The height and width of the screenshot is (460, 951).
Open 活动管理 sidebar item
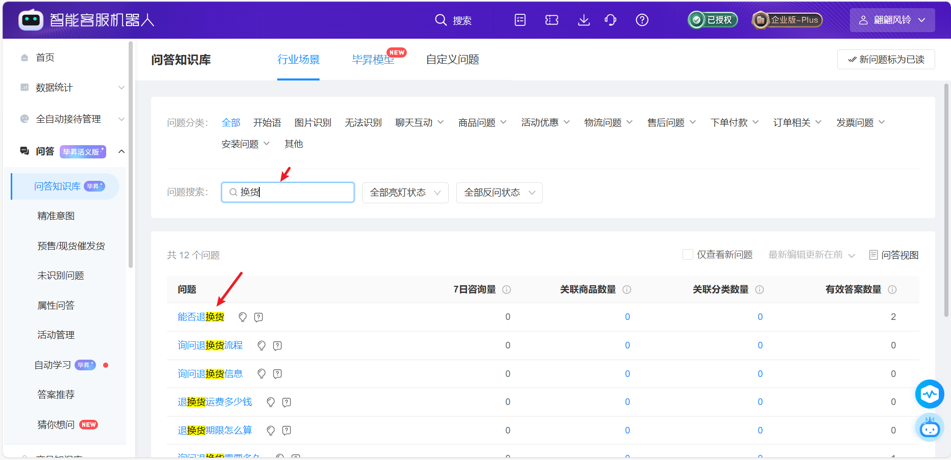(x=56, y=335)
